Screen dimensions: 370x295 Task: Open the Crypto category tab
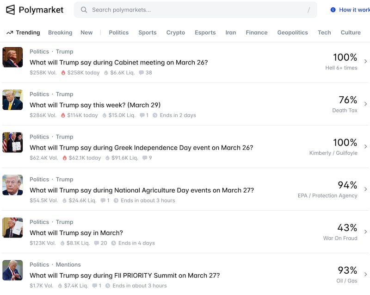coord(176,33)
